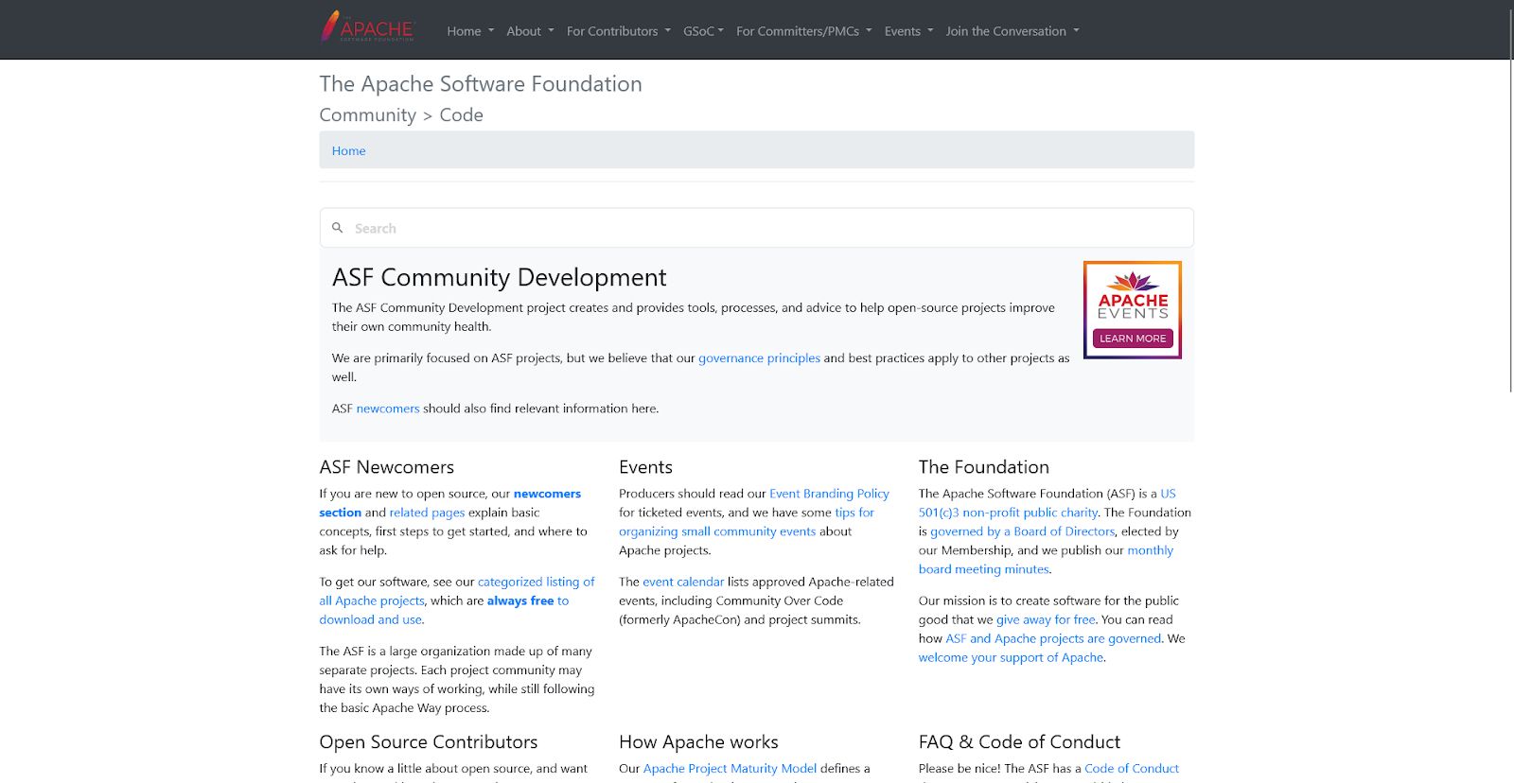Open the event calendar link

click(x=683, y=582)
